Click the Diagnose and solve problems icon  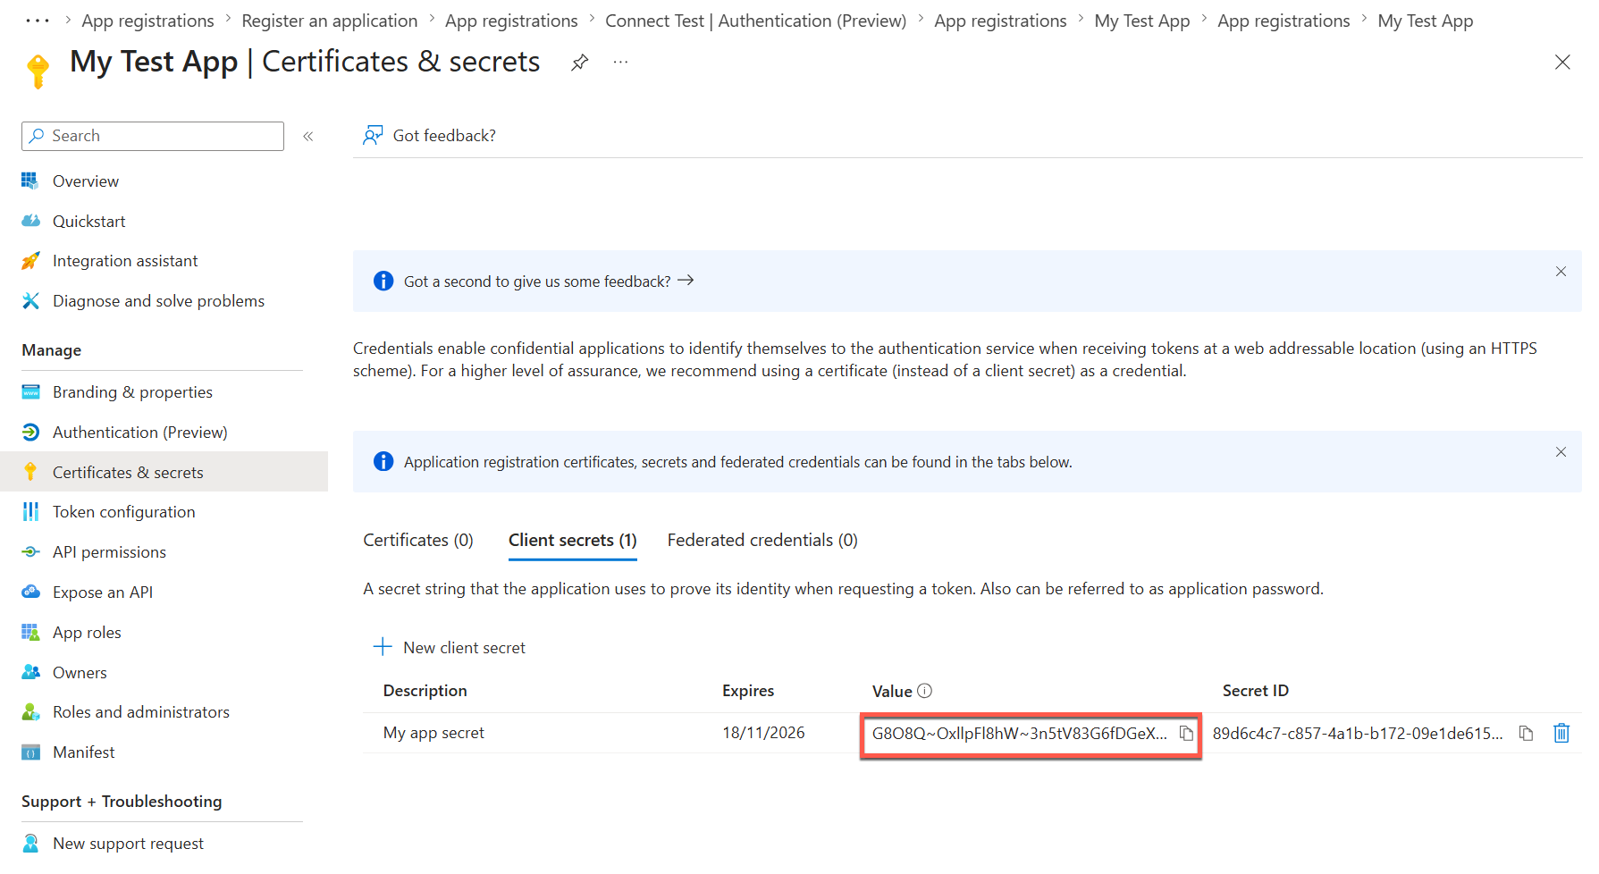click(30, 301)
